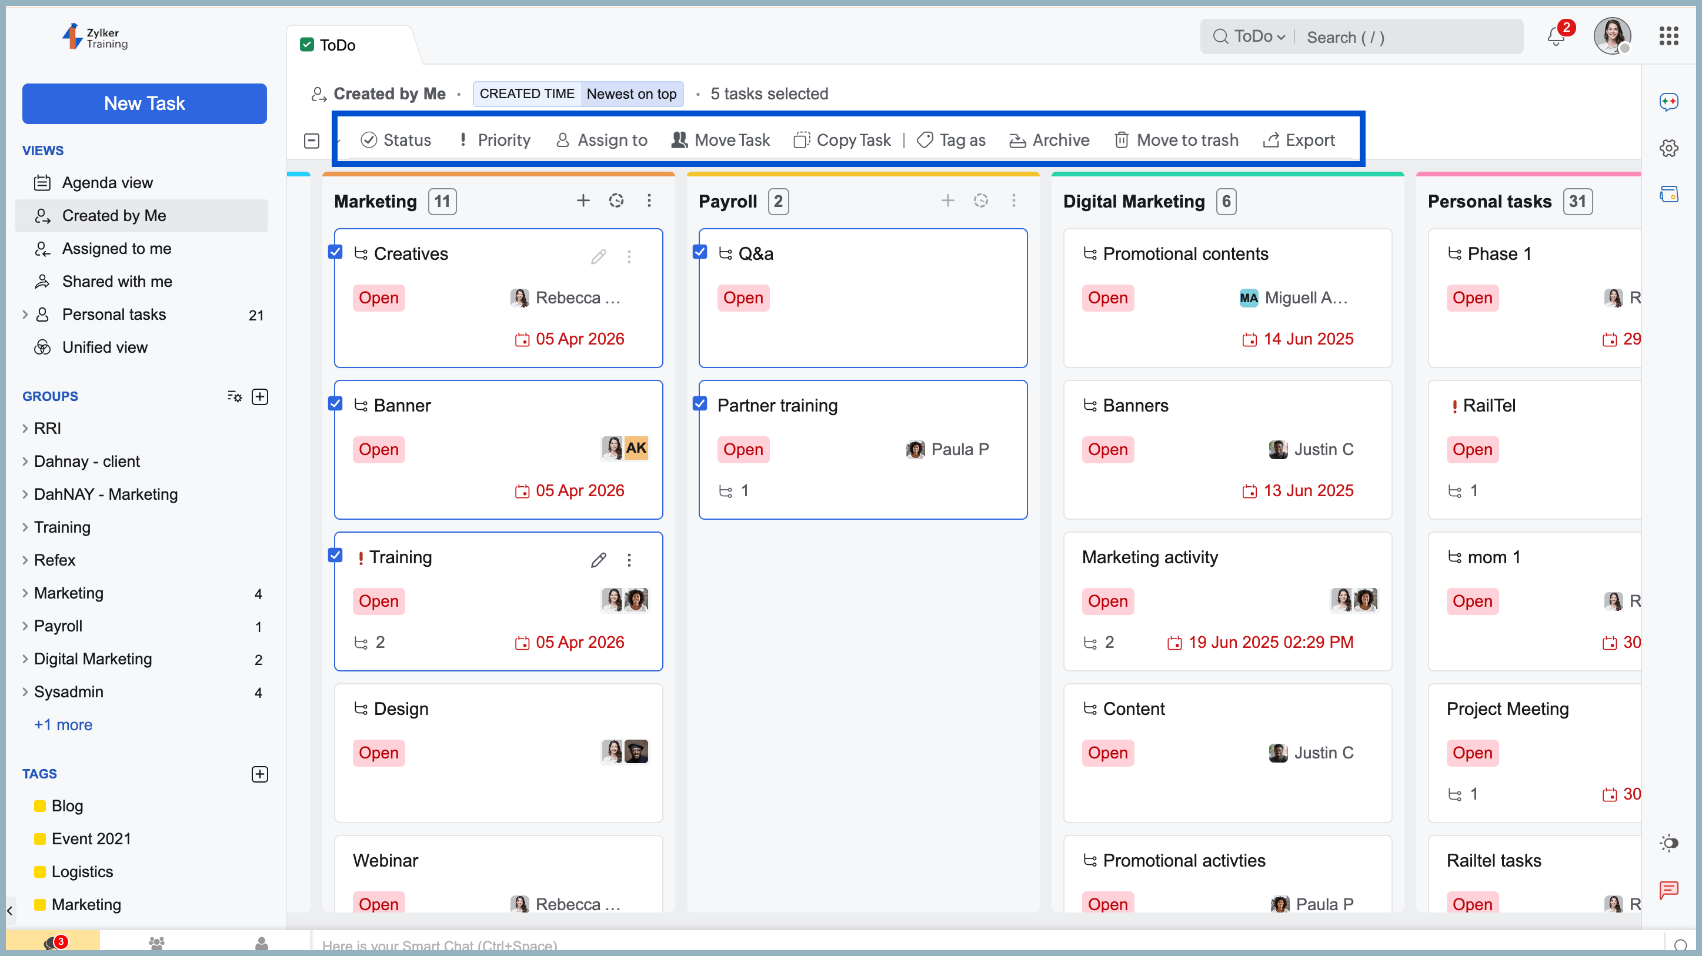1702x956 pixels.
Task: Uncheck the Partner training task checkbox
Action: point(700,404)
